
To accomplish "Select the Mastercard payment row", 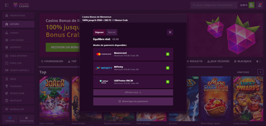I will pyautogui.click(x=133, y=54).
